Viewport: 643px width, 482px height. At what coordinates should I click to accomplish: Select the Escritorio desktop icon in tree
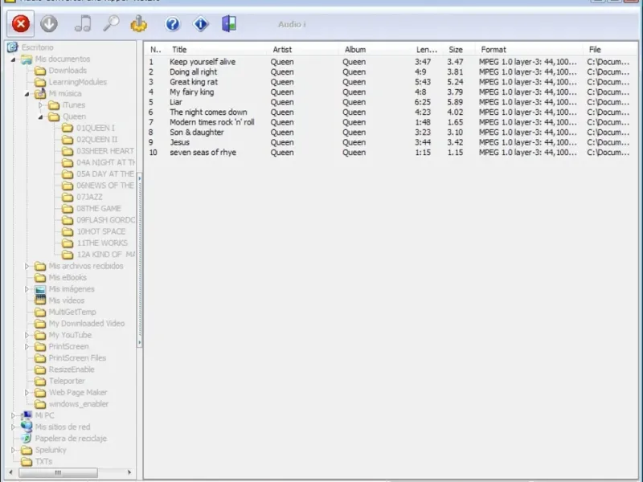pos(12,47)
